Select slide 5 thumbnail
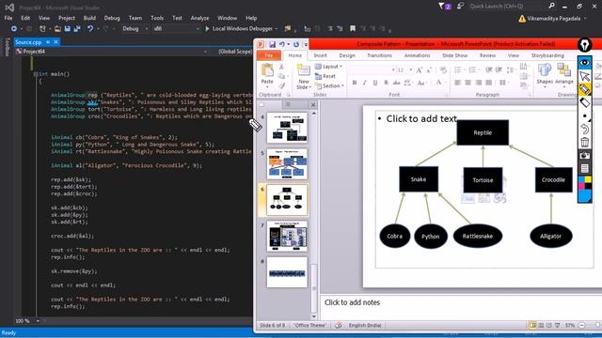Image resolution: width=602 pixels, height=338 pixels. [287, 163]
